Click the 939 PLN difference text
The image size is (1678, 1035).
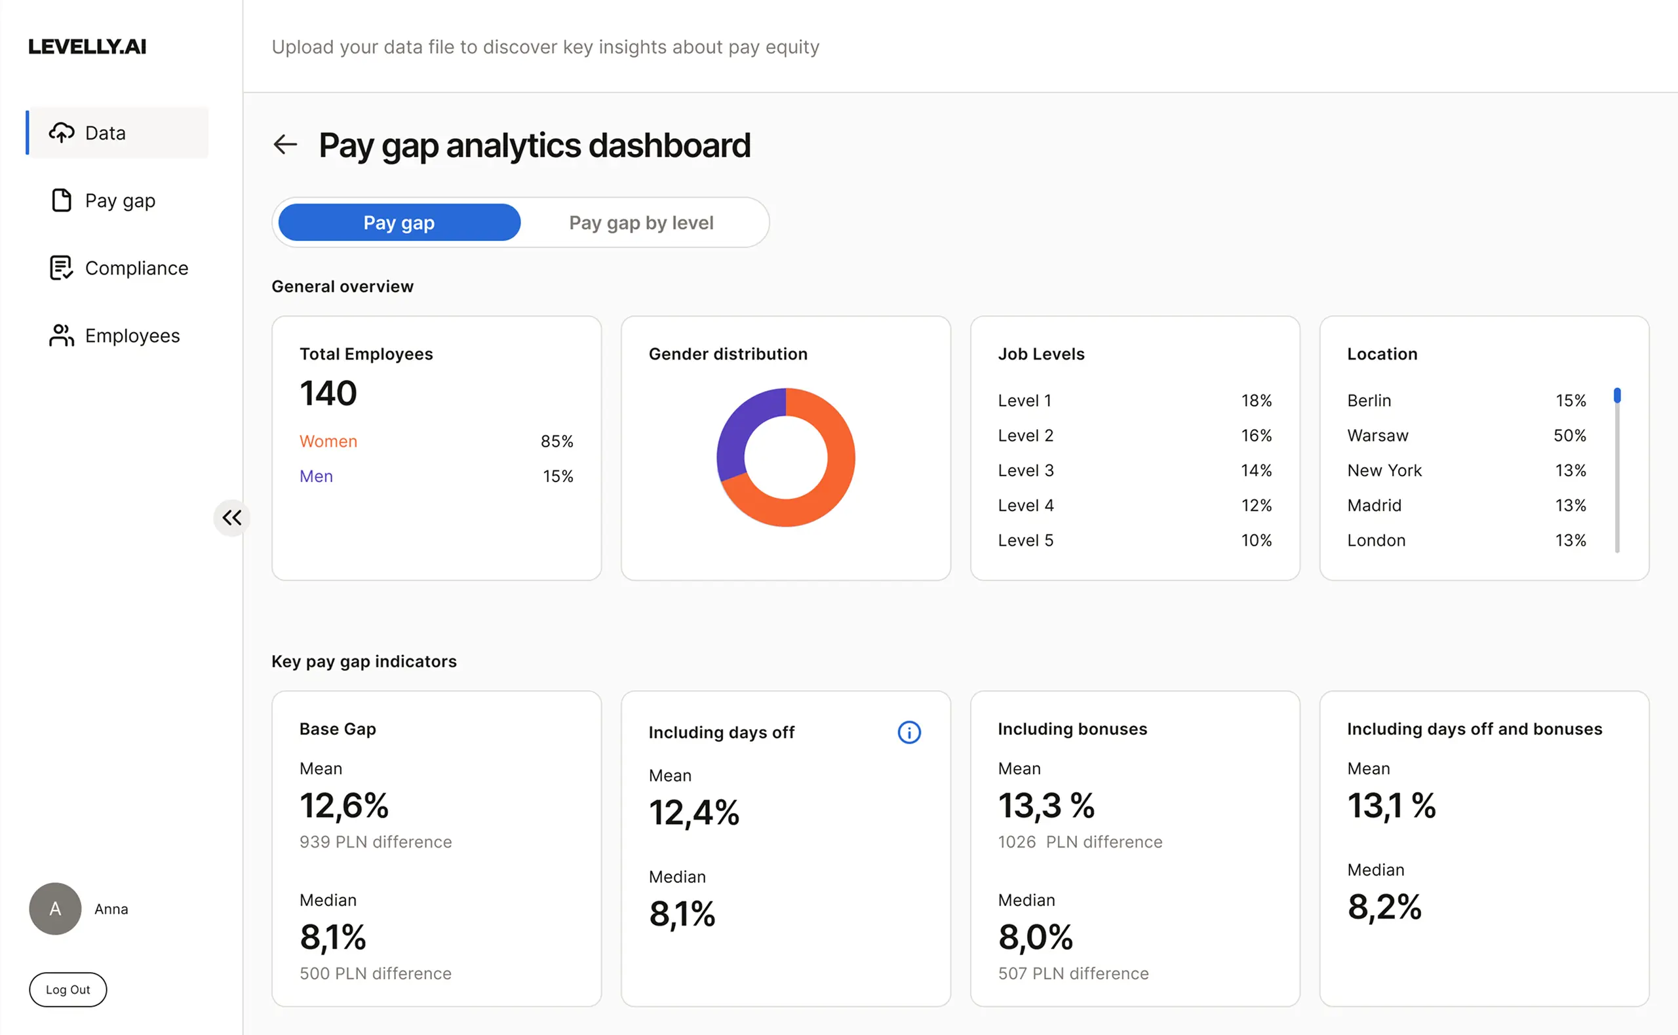tap(376, 842)
